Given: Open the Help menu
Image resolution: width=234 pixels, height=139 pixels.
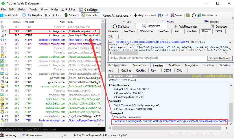Looking at the screenshot, I should tap(54, 9).
